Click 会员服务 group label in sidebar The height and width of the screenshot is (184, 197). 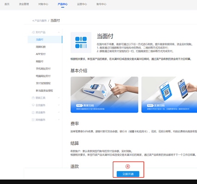[41, 105]
